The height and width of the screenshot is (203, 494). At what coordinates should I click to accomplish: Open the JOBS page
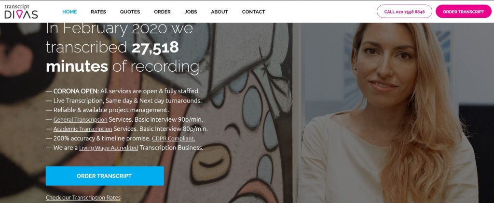191,12
